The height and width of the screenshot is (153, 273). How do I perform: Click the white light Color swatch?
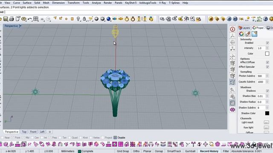point(267,54)
